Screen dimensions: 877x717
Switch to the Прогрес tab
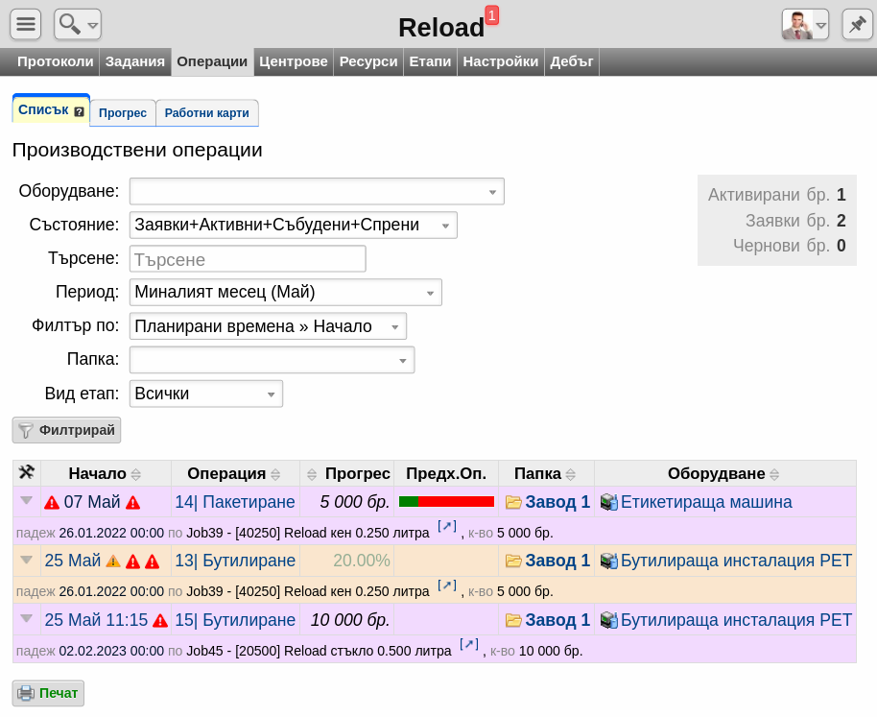pos(123,113)
